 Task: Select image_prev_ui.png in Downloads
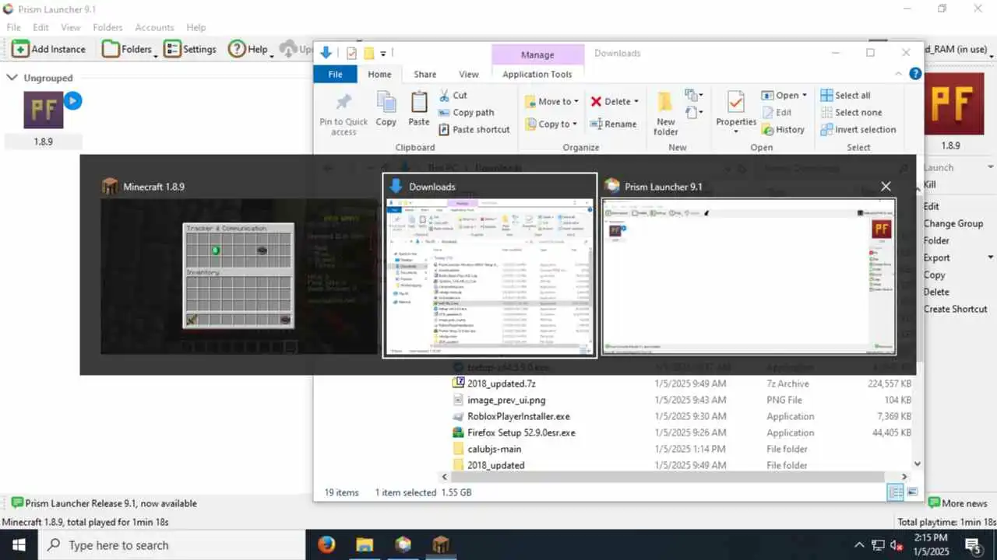tap(506, 400)
